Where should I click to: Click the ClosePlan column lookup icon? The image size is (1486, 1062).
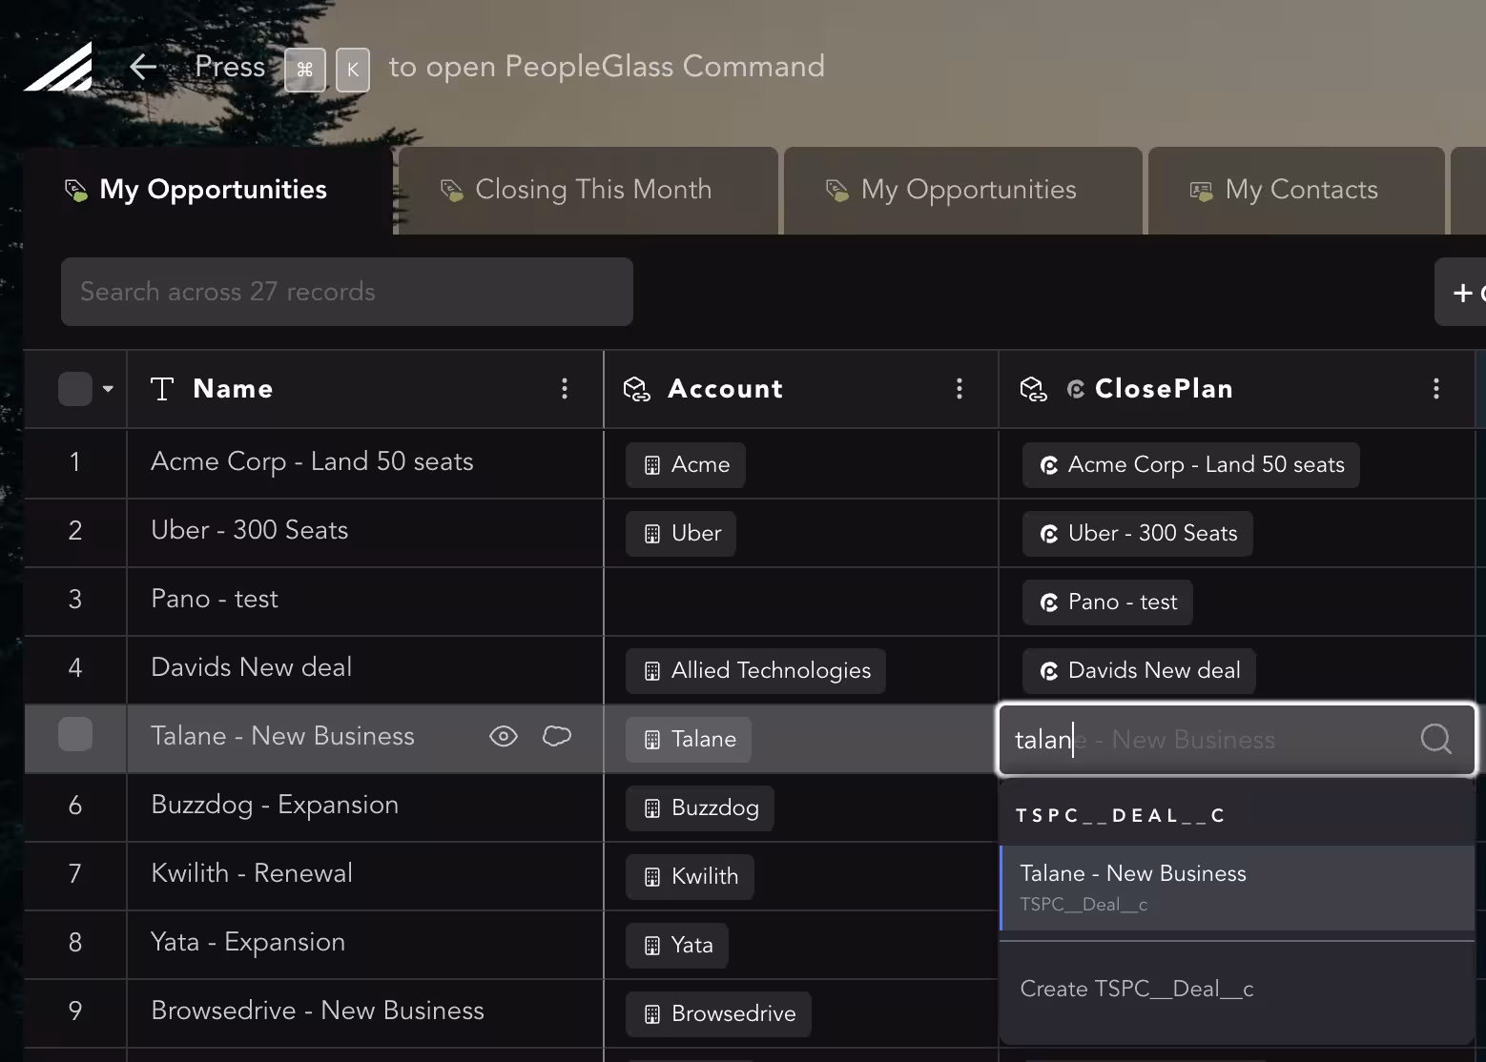click(x=1033, y=389)
